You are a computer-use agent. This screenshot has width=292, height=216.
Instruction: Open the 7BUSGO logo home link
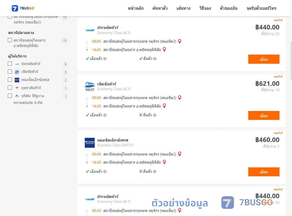[x=23, y=8]
